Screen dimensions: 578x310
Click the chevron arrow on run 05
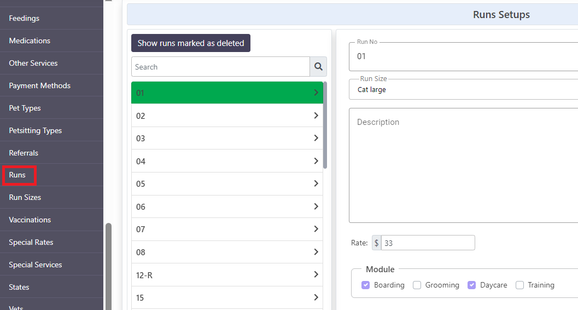coord(316,183)
